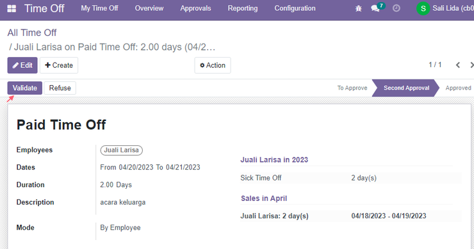The width and height of the screenshot is (474, 249).
Task: Select the Approved status stage
Action: [x=458, y=88]
